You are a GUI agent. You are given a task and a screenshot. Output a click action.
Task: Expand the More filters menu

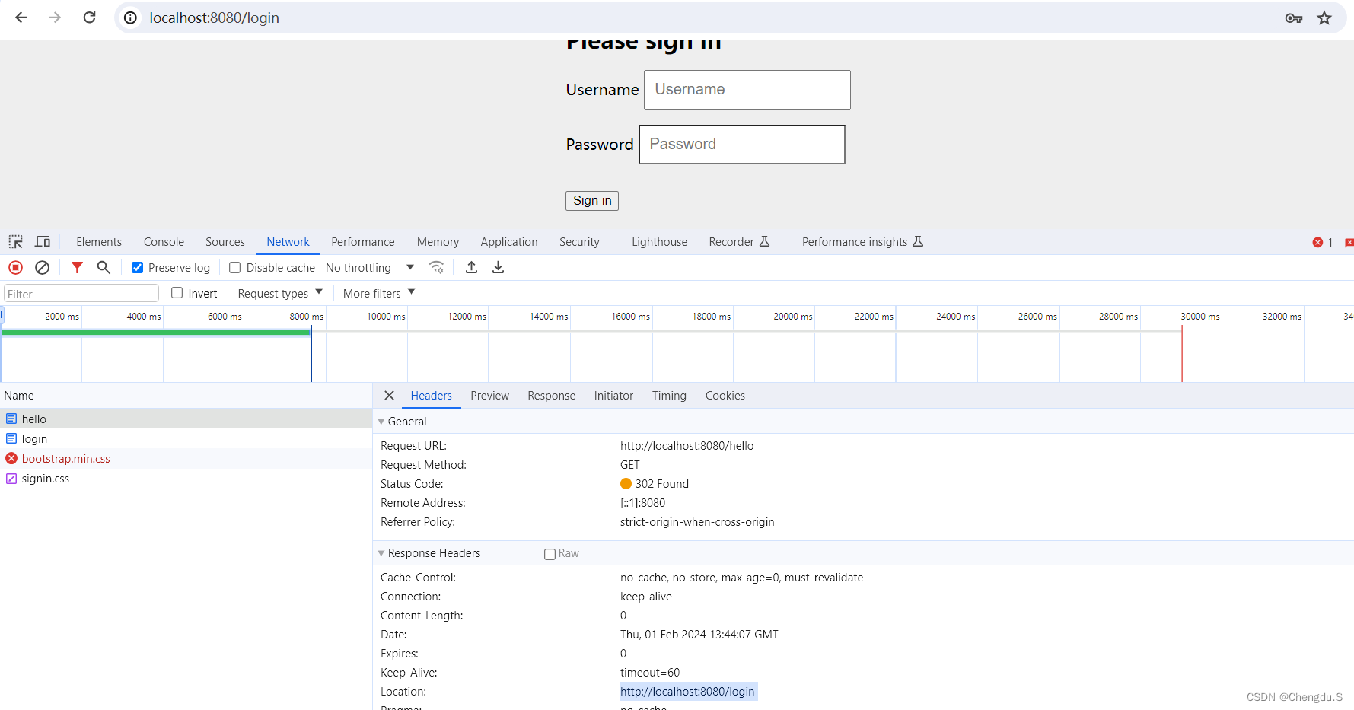click(x=378, y=292)
